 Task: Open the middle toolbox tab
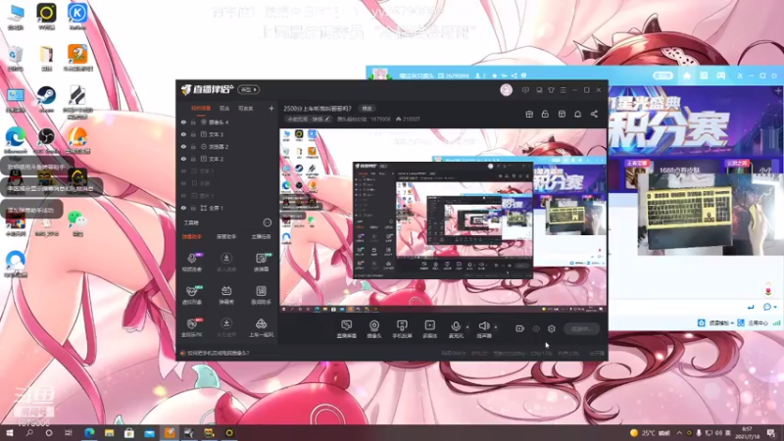click(x=226, y=236)
